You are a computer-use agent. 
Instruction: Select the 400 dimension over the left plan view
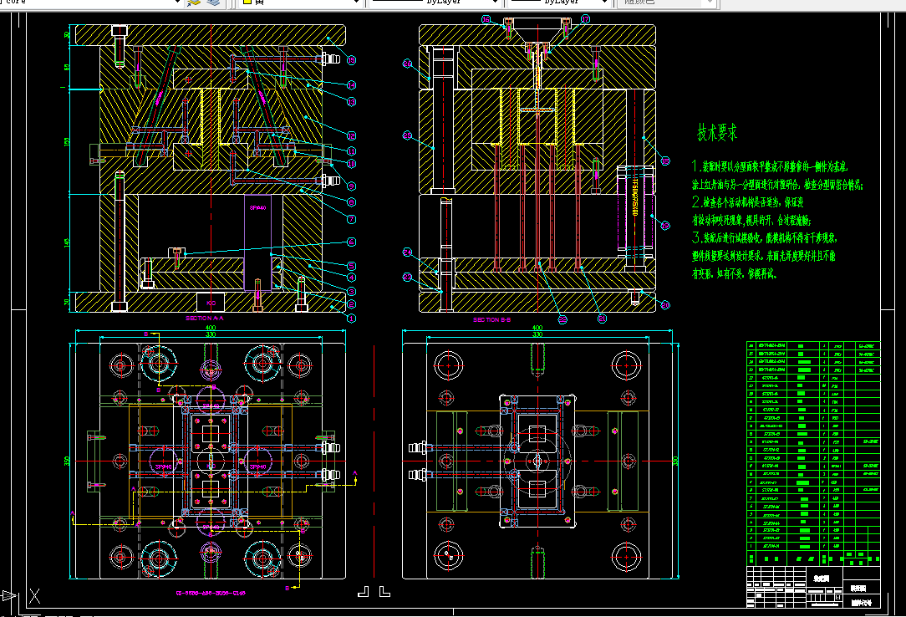pyautogui.click(x=211, y=328)
